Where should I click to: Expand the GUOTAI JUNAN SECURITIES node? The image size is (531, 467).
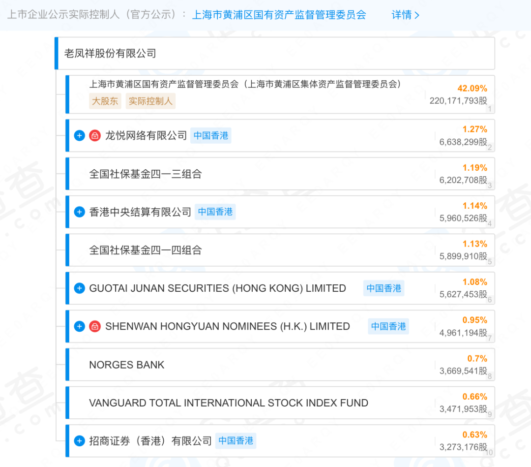pos(80,288)
